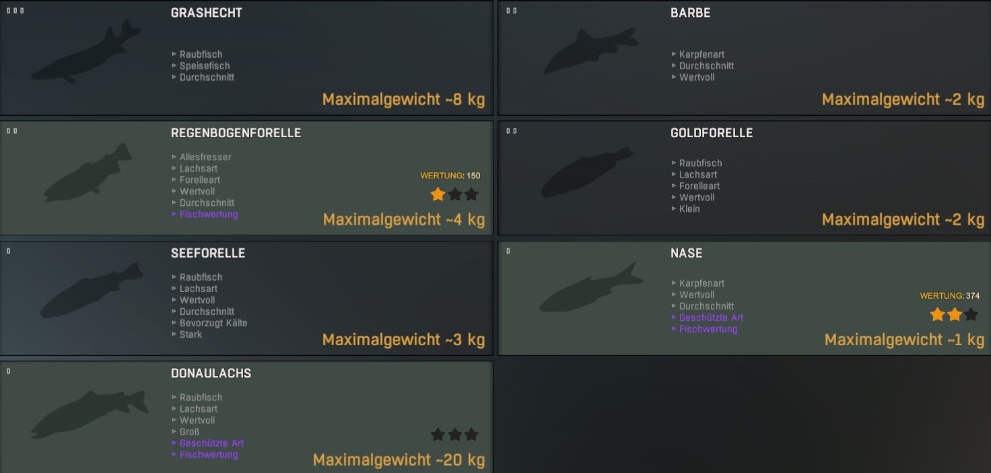Open Fischwertung link under Regenbogenforelle

click(x=209, y=214)
